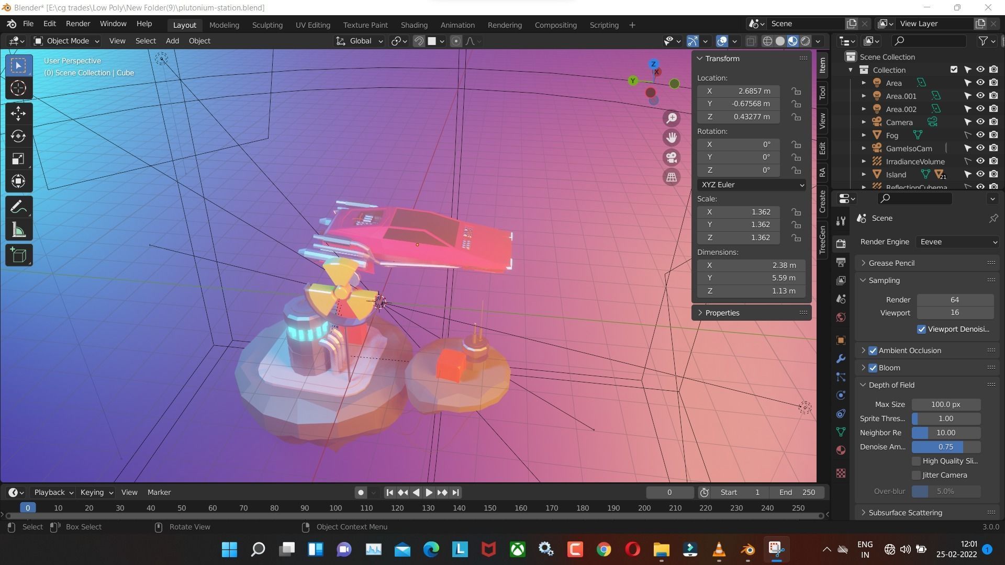Screen dimensions: 1005x565
Task: Open the Modifier properties wrench icon
Action: tap(841, 358)
